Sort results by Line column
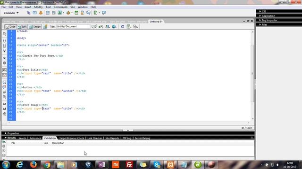The width and height of the screenshot is (302, 169). click(46, 143)
